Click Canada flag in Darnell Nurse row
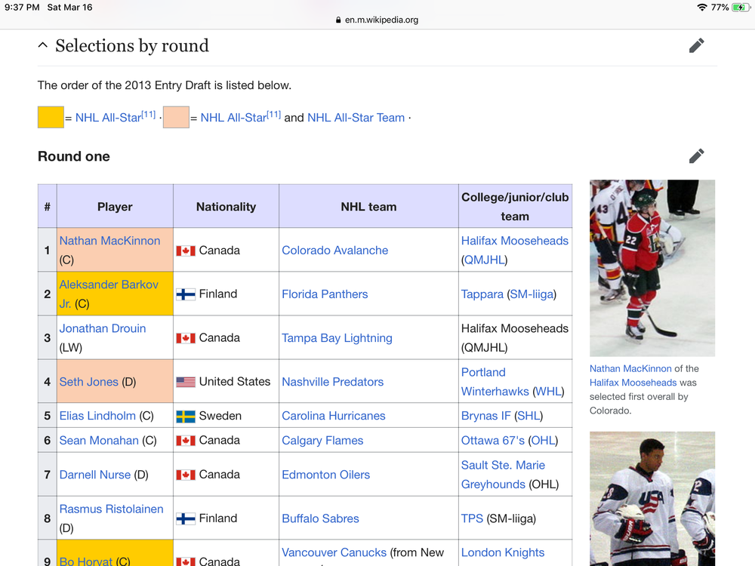This screenshot has height=566, width=755. point(186,475)
